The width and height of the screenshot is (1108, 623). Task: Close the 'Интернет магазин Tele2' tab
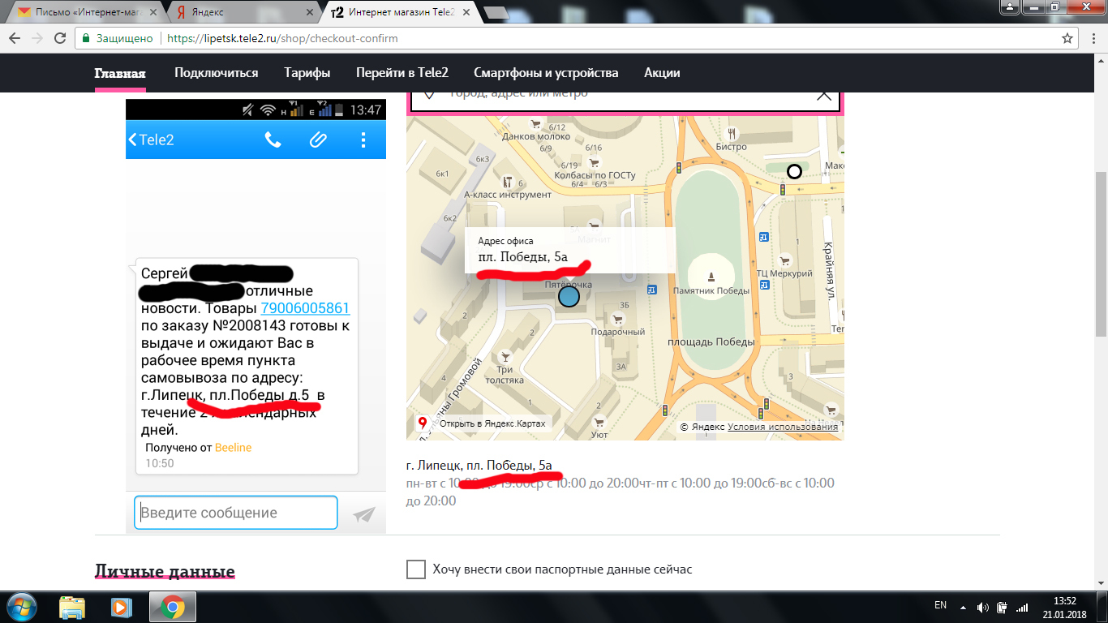[x=466, y=12]
